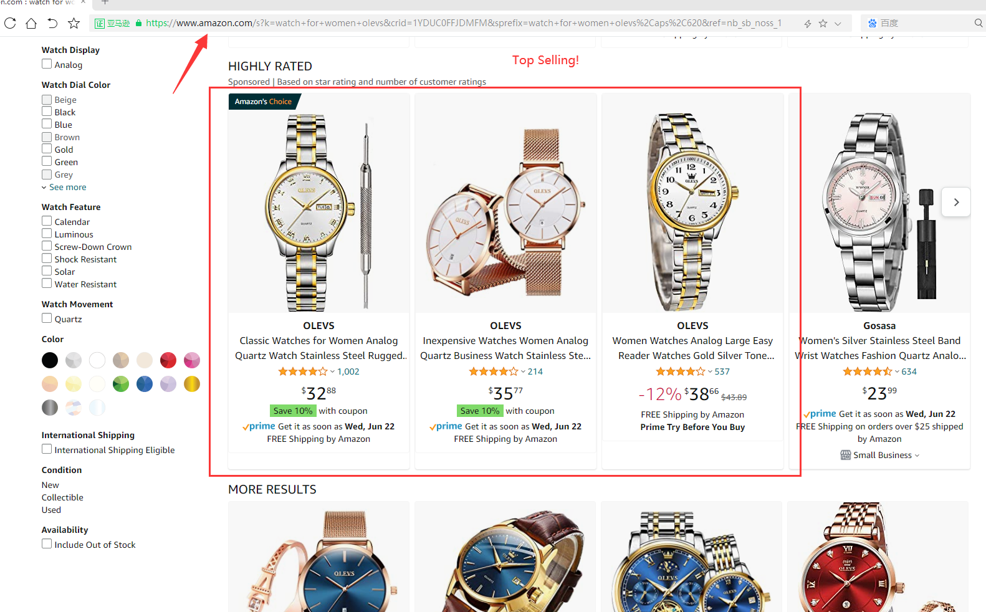986x612 pixels.
Task: Reload the page with the refresh icon
Action: point(10,24)
